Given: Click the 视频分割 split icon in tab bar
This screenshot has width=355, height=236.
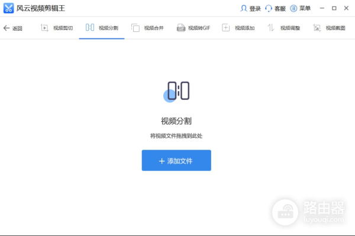Looking at the screenshot, I should click(90, 28).
